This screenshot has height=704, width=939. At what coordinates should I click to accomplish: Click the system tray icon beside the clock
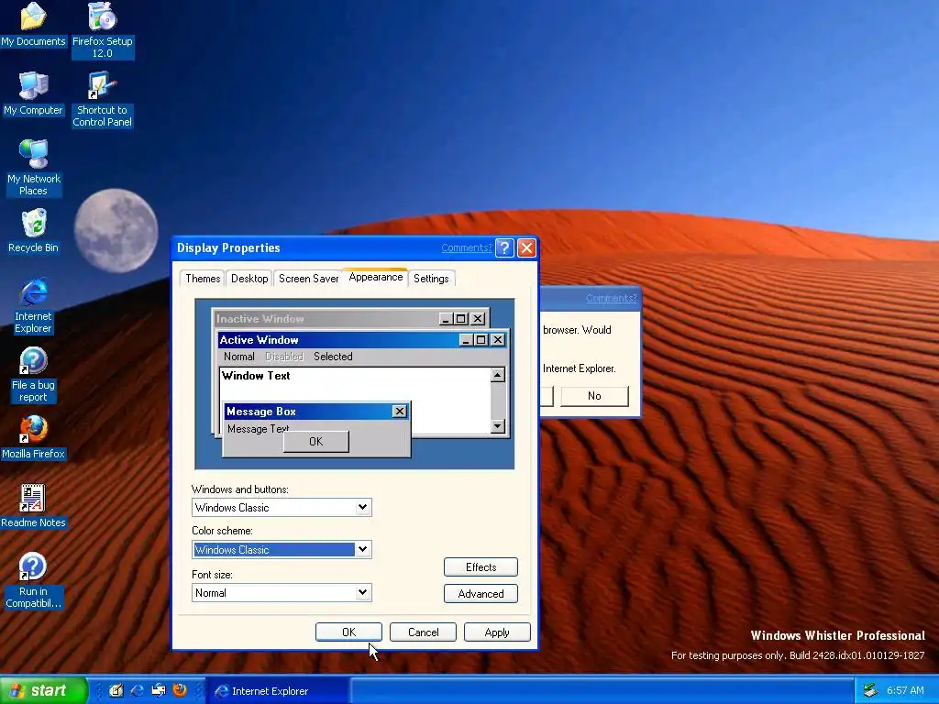click(870, 690)
